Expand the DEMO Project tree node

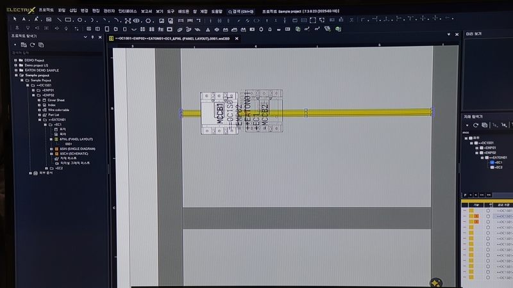point(15,60)
